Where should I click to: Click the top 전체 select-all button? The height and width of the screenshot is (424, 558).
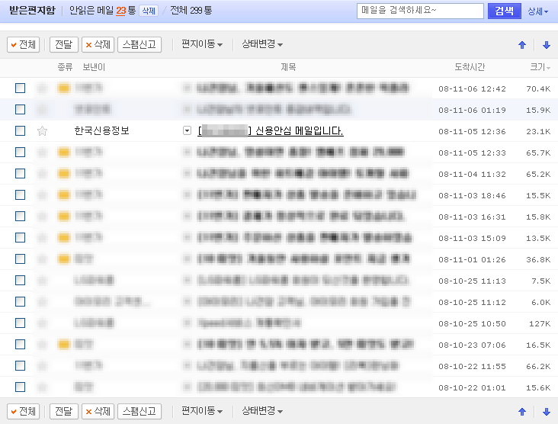tap(23, 44)
